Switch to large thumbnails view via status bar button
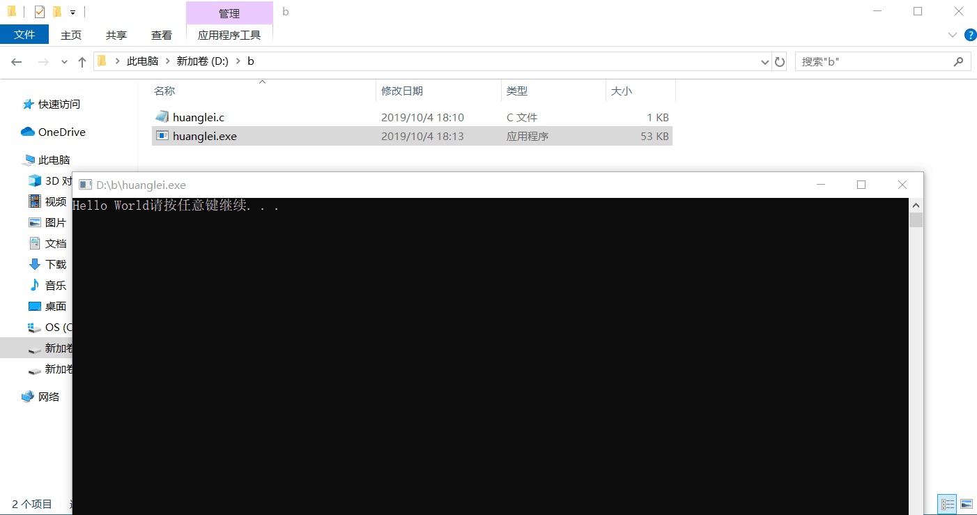Image resolution: width=977 pixels, height=515 pixels. pyautogui.click(x=966, y=504)
